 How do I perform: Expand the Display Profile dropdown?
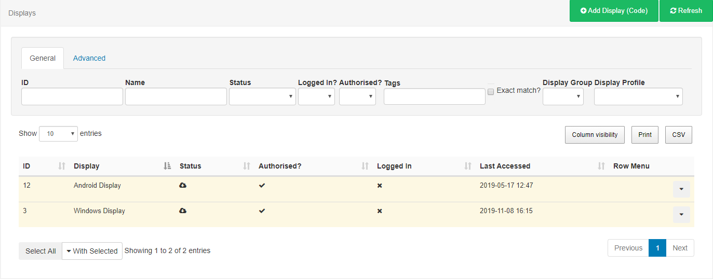click(638, 96)
